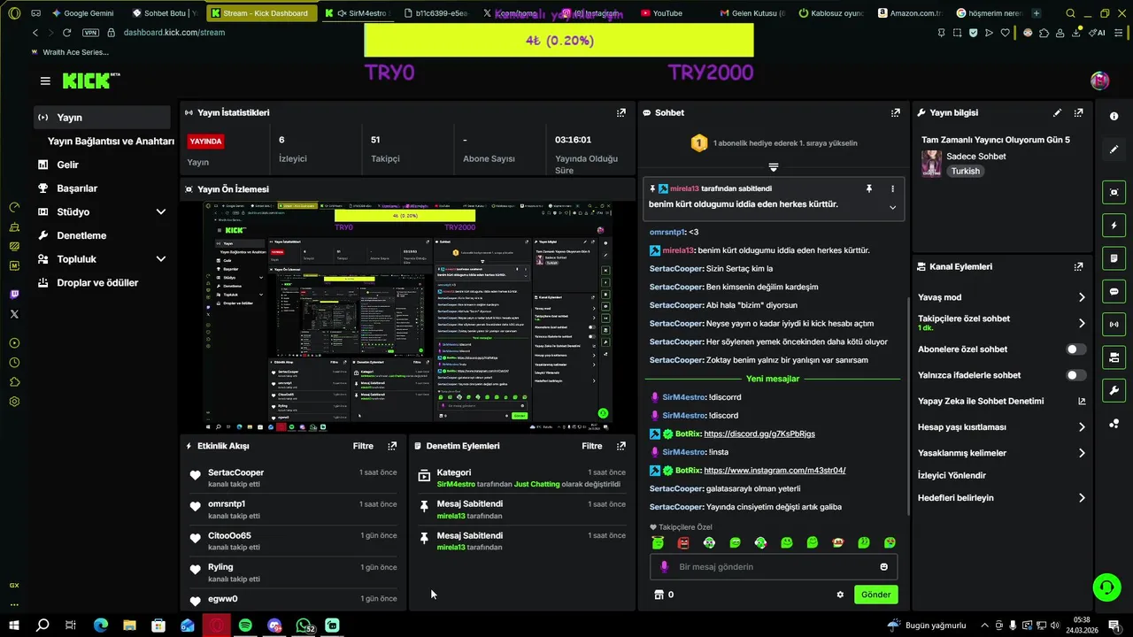
Task: Open Yayın Bağlantısı ve Anahtarı
Action: pos(111,142)
